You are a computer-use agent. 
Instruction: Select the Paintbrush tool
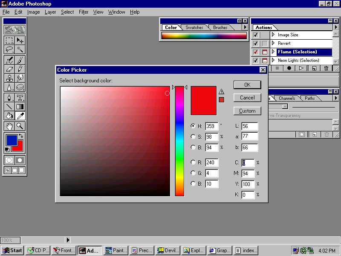20,60
